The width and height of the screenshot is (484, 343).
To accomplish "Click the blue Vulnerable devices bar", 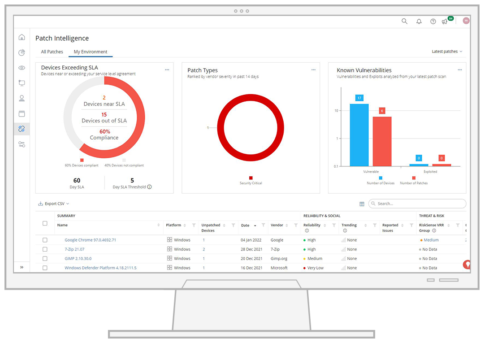I will coord(359,135).
